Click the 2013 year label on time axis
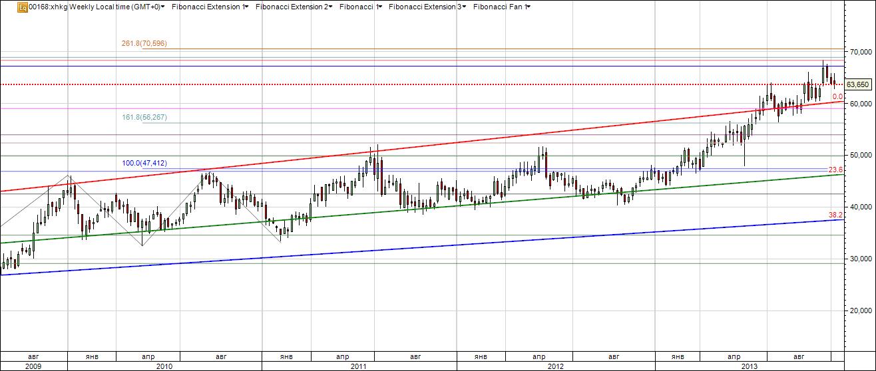Image resolution: width=876 pixels, height=371 pixels. click(x=750, y=366)
